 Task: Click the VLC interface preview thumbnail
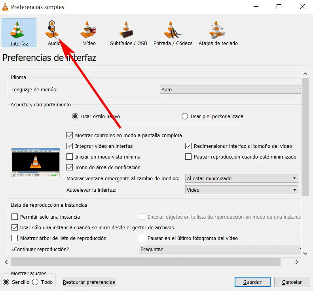click(36, 163)
